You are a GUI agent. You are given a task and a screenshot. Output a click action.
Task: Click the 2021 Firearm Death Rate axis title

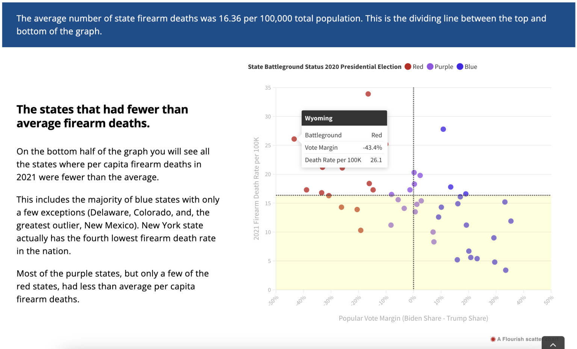(257, 189)
